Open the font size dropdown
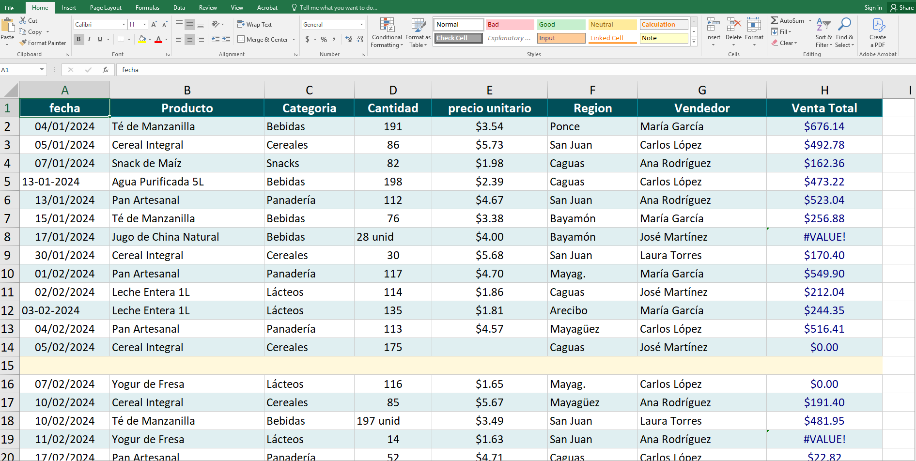The width and height of the screenshot is (916, 461). 144,24
